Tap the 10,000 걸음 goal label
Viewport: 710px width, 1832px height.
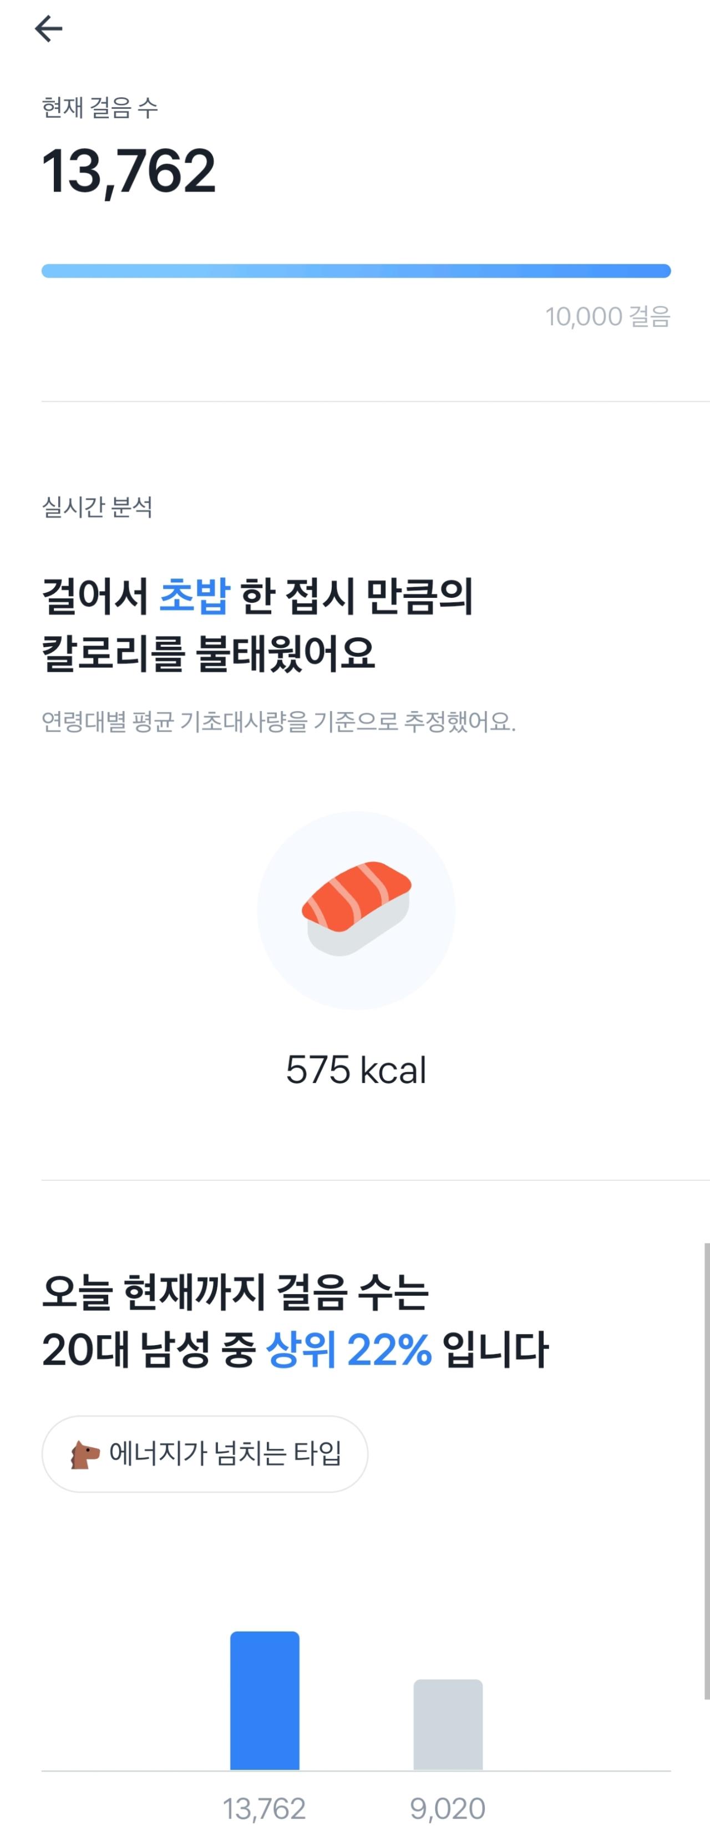(607, 316)
